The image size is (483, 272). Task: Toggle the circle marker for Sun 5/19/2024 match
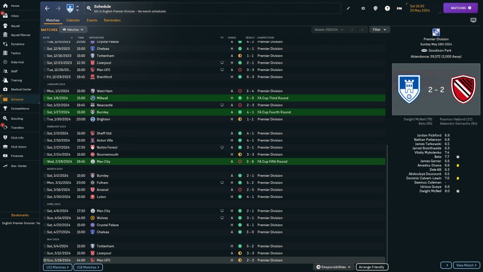click(x=45, y=260)
